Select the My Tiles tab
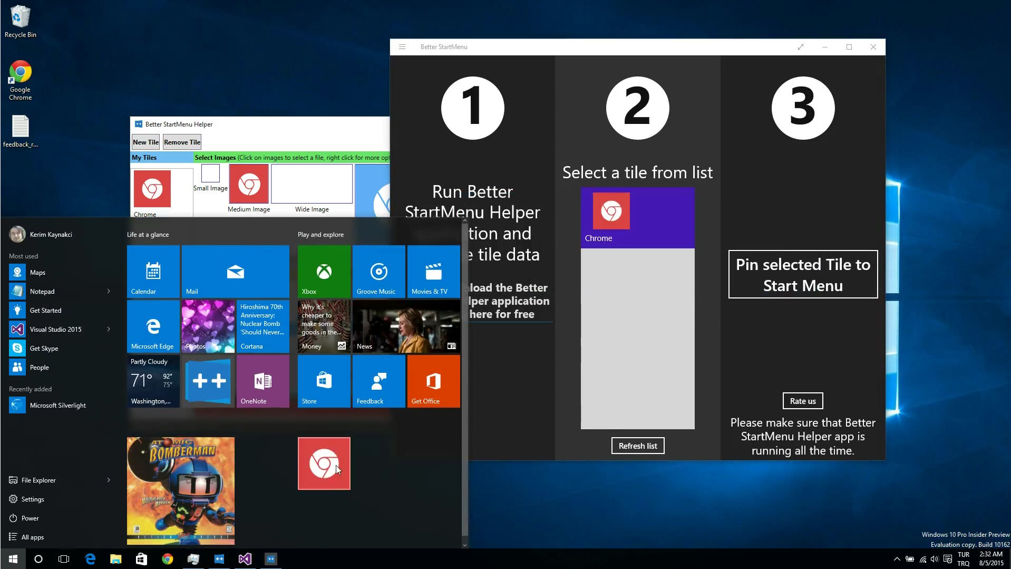Viewport: 1011px width, 569px height. pyautogui.click(x=144, y=157)
